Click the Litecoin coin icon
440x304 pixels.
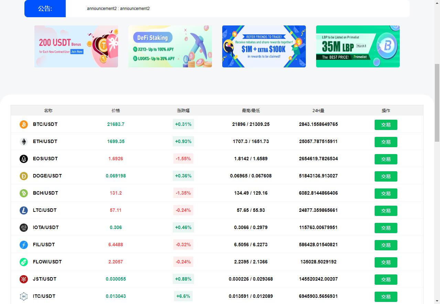(24, 210)
